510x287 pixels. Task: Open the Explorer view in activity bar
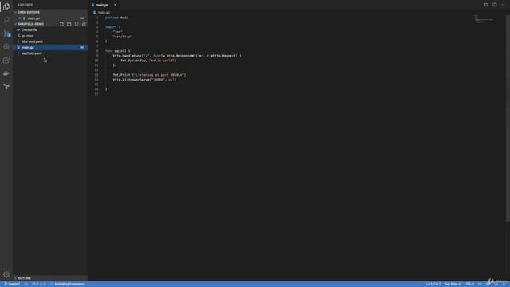click(6, 6)
